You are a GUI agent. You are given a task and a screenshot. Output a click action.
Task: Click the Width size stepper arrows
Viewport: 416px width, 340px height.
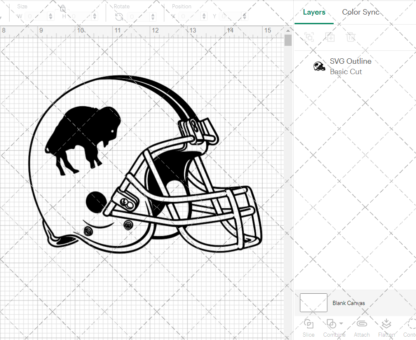pyautogui.click(x=51, y=17)
